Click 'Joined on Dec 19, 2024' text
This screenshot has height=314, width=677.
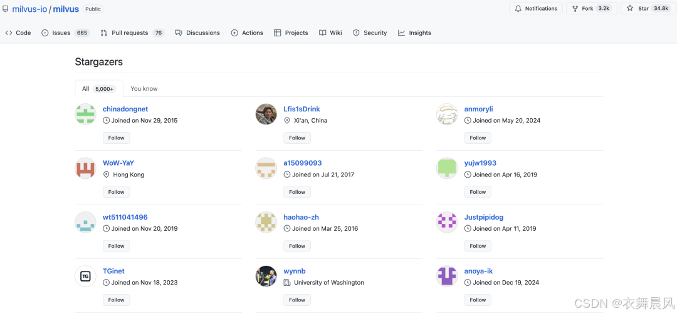(x=506, y=283)
